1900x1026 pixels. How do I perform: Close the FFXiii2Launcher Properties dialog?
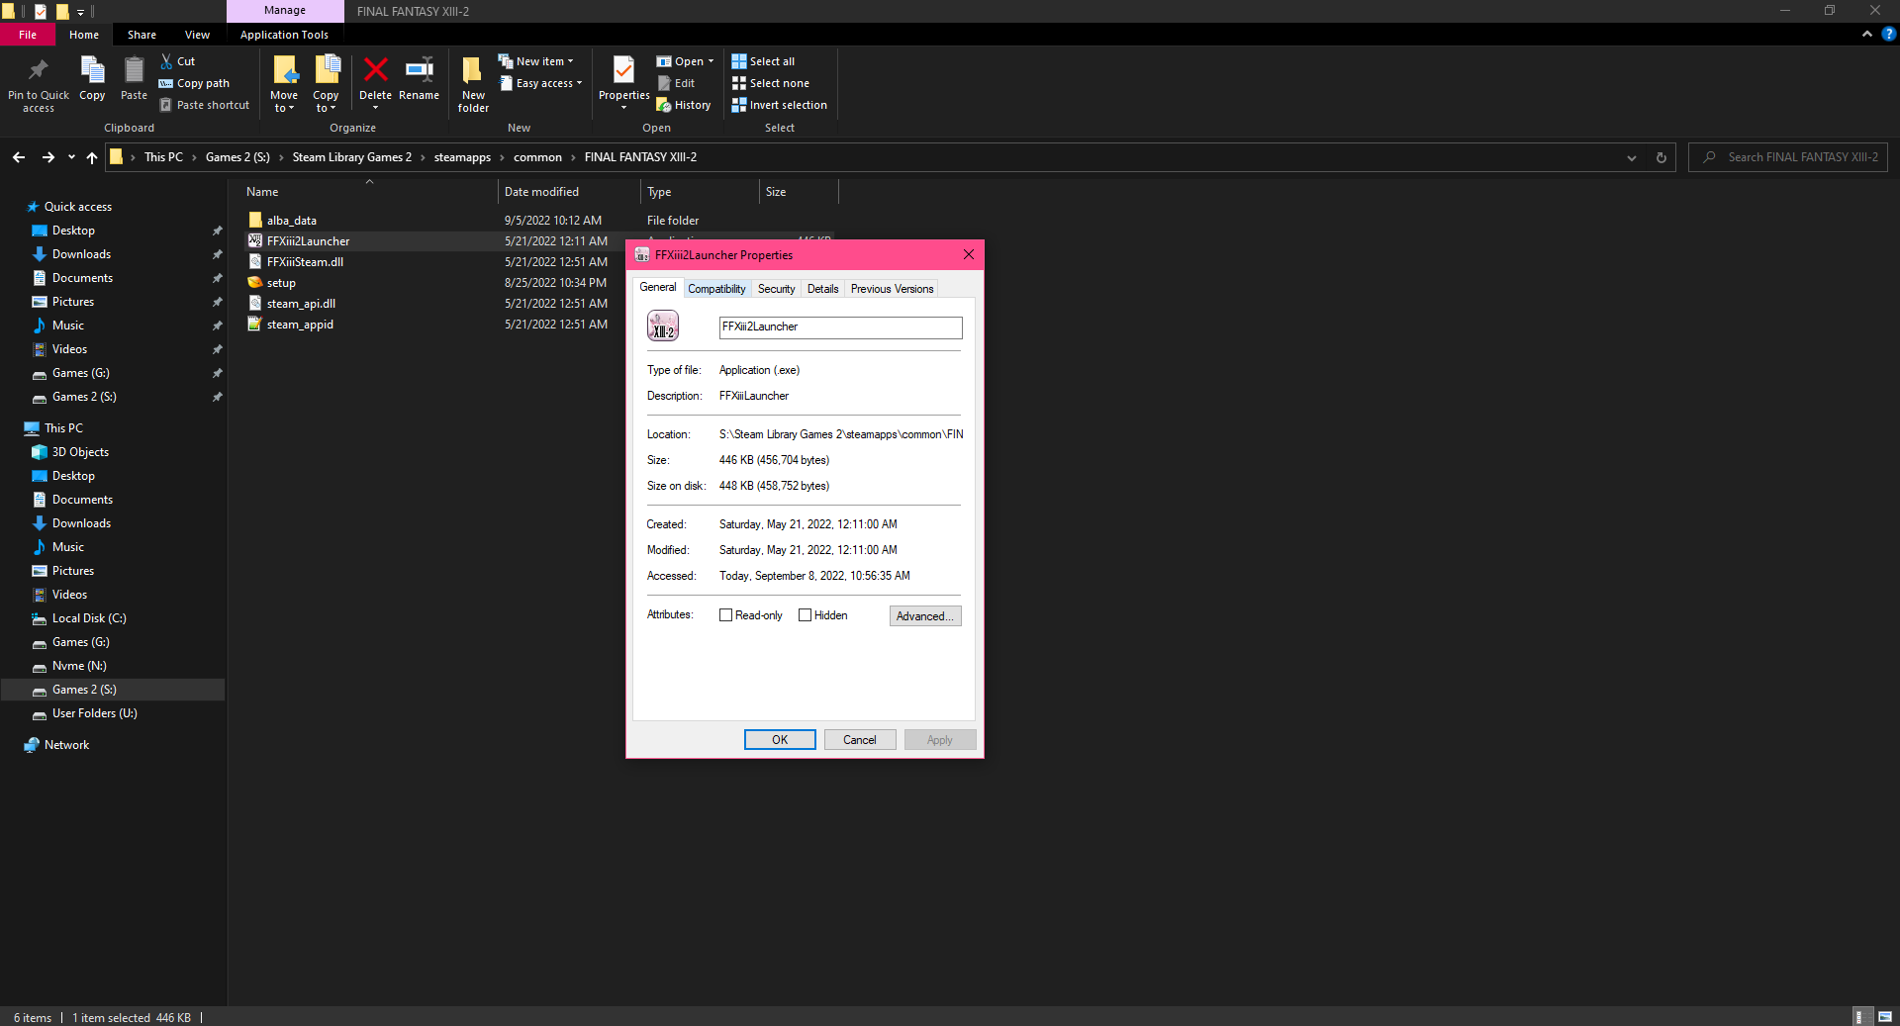969,254
